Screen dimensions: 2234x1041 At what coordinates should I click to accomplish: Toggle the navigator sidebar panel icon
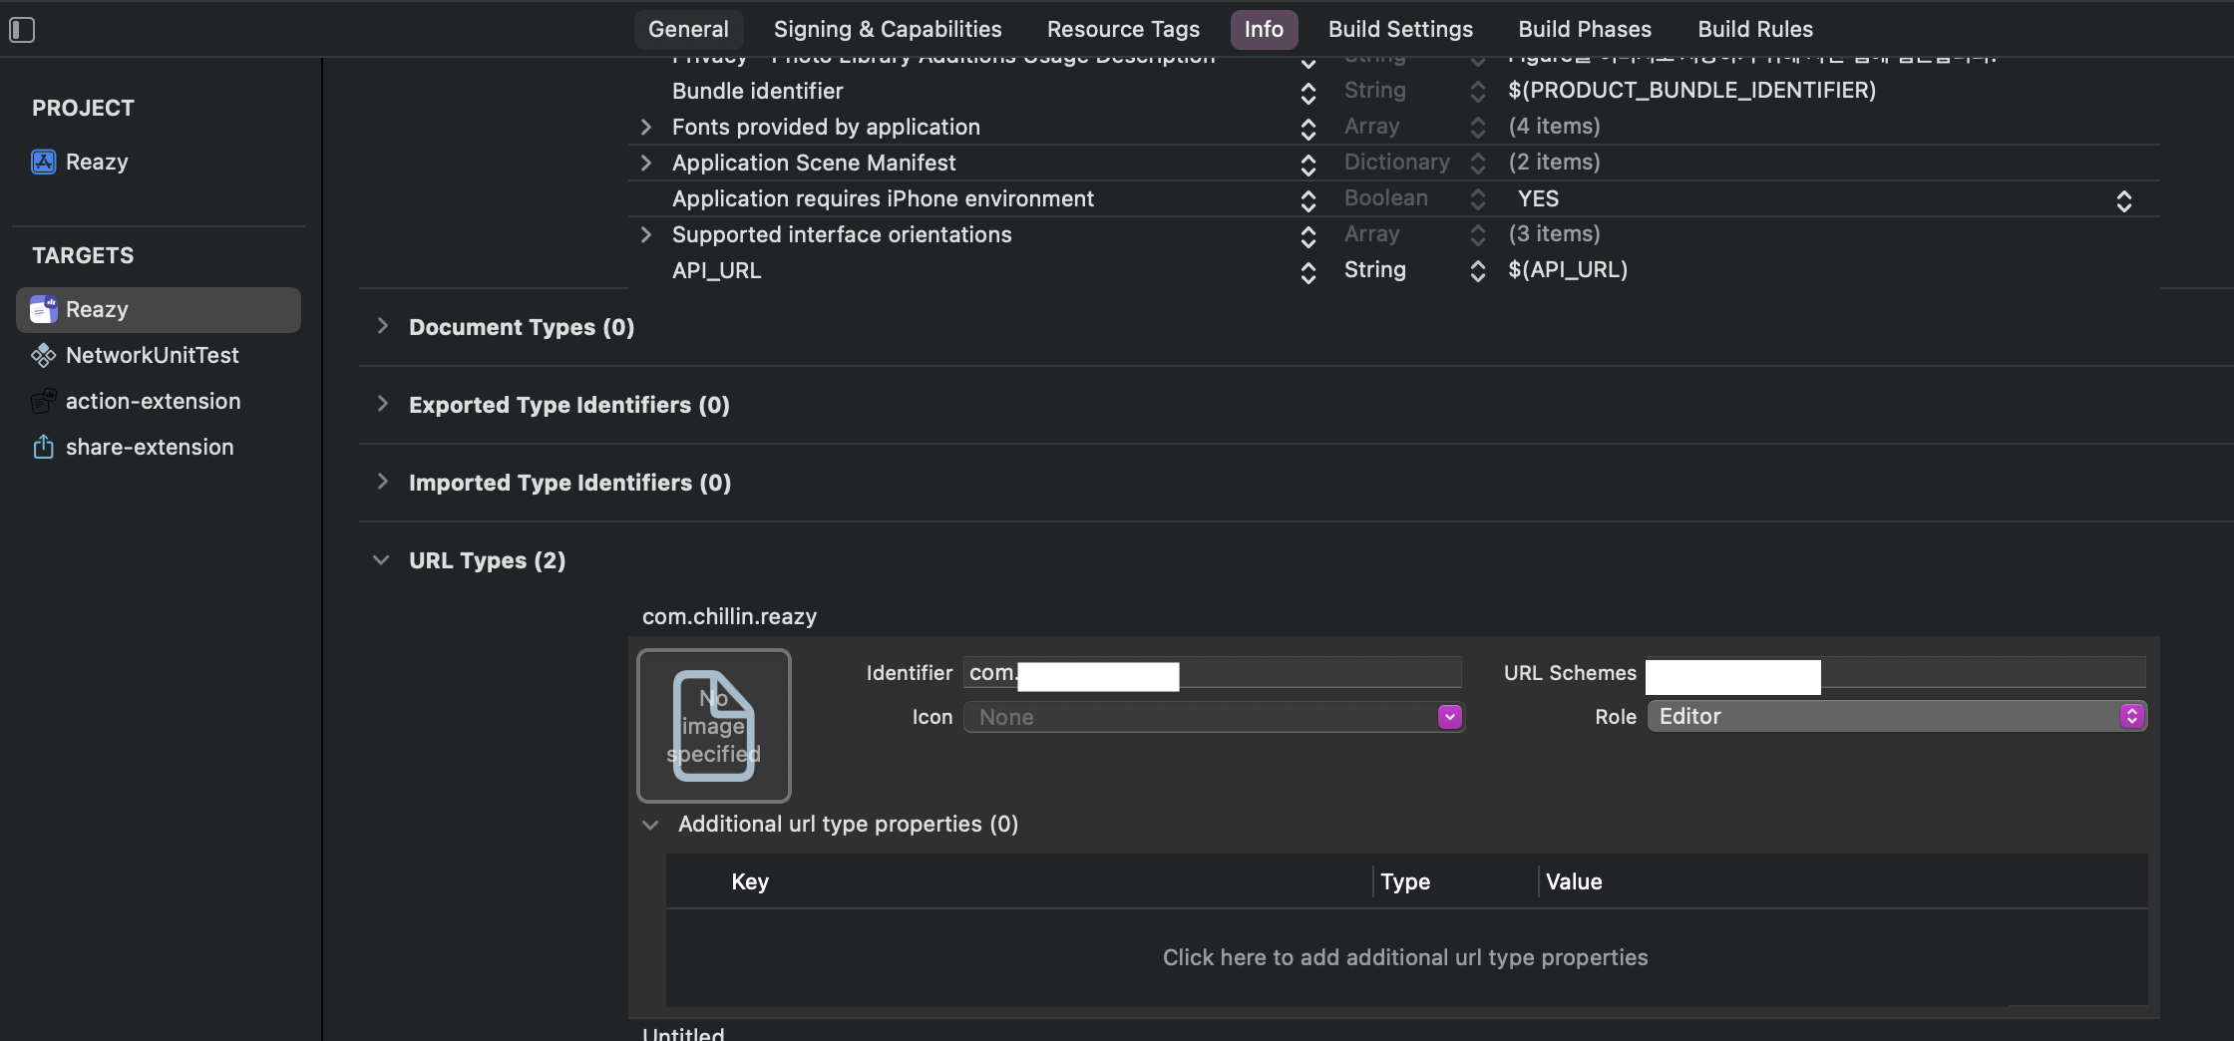point(22,30)
